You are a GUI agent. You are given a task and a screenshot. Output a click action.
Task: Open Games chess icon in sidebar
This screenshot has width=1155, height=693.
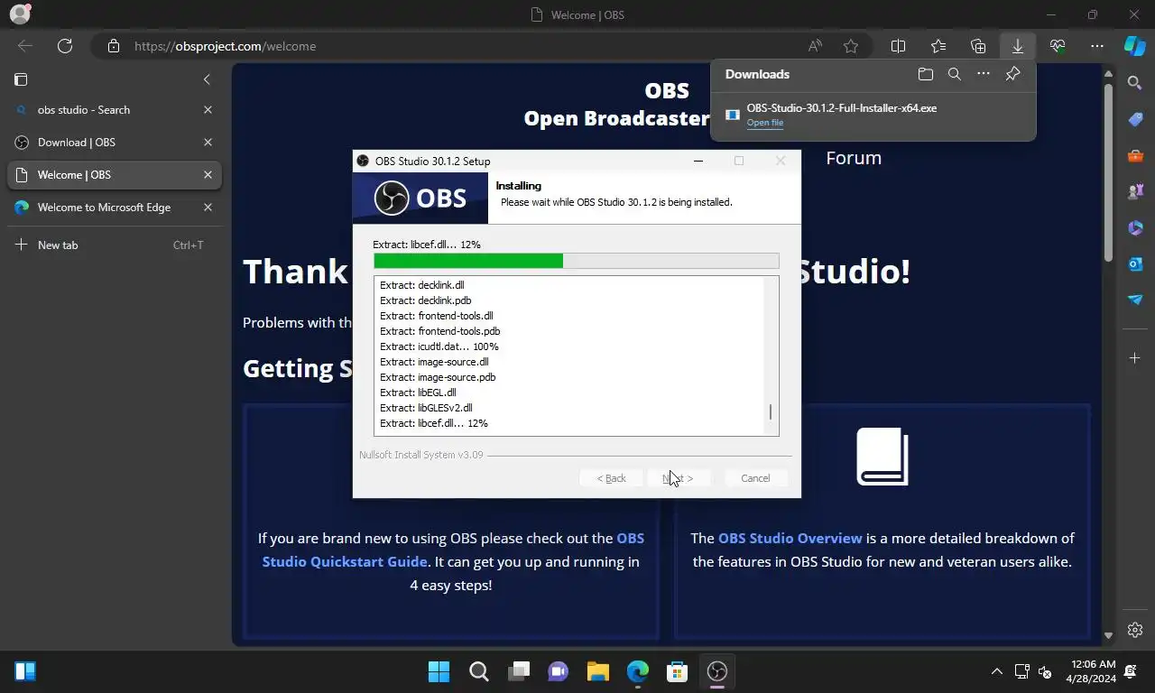[1135, 191]
